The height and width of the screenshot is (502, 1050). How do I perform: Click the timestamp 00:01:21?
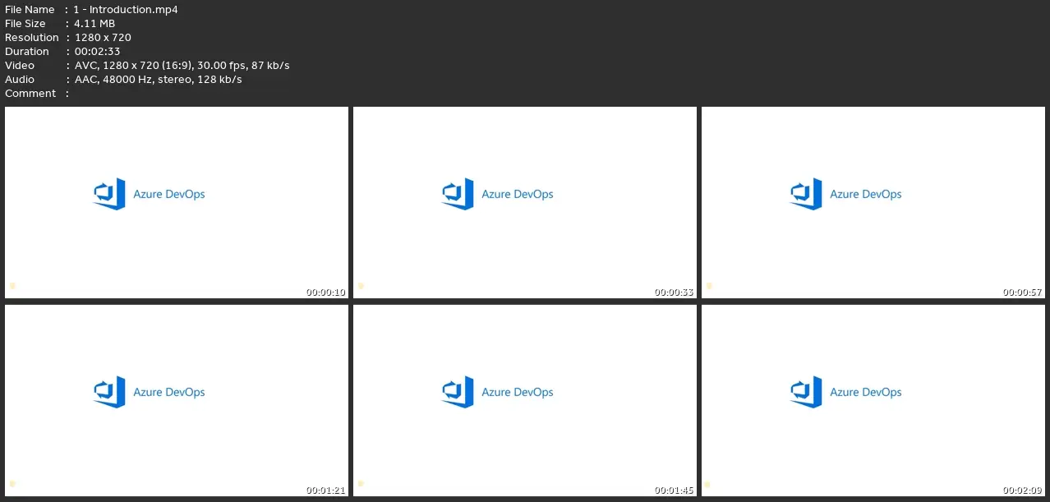pyautogui.click(x=326, y=490)
